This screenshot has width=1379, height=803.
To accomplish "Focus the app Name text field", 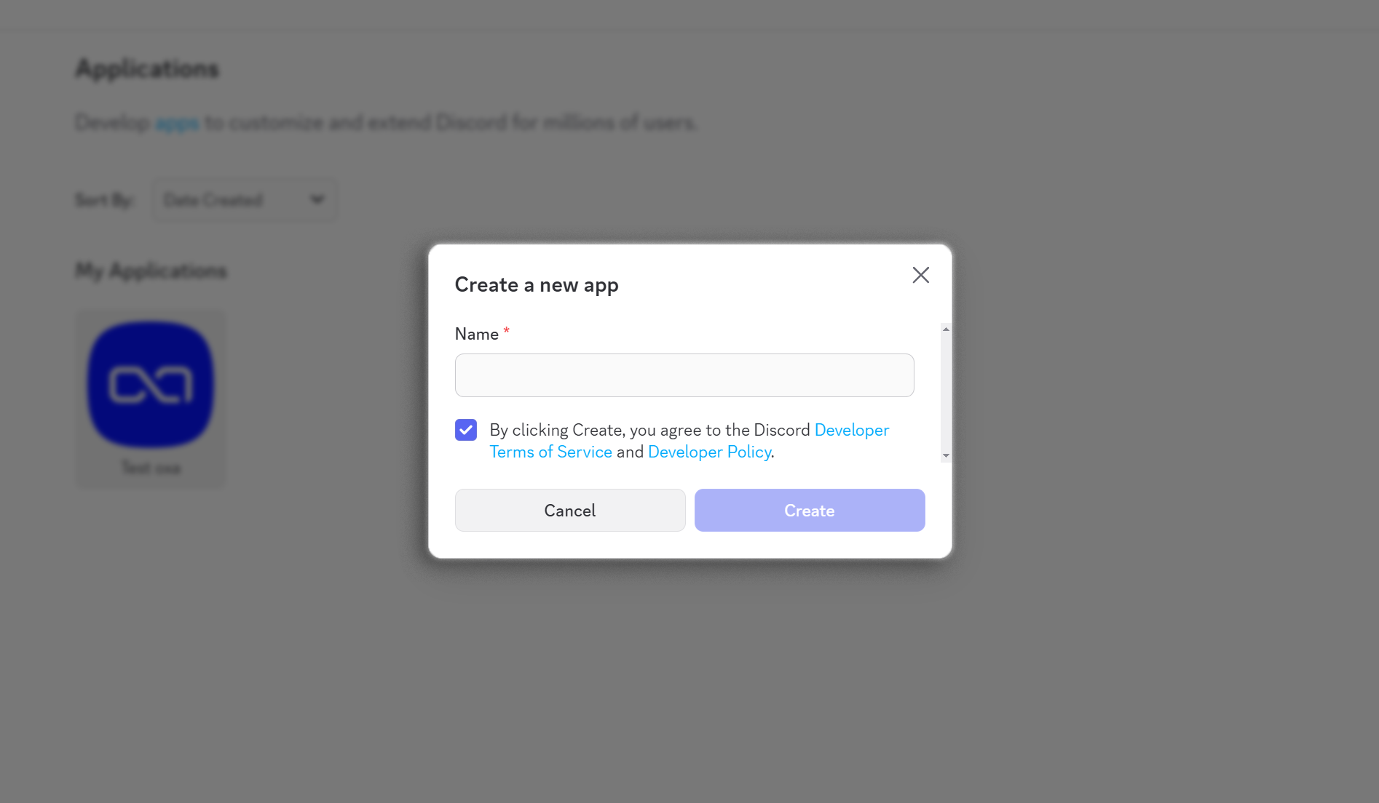I will [x=684, y=375].
